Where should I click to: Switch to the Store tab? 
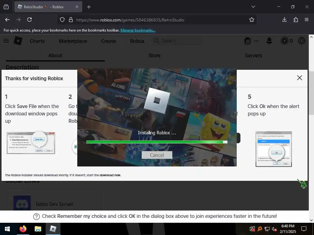(x=154, y=56)
